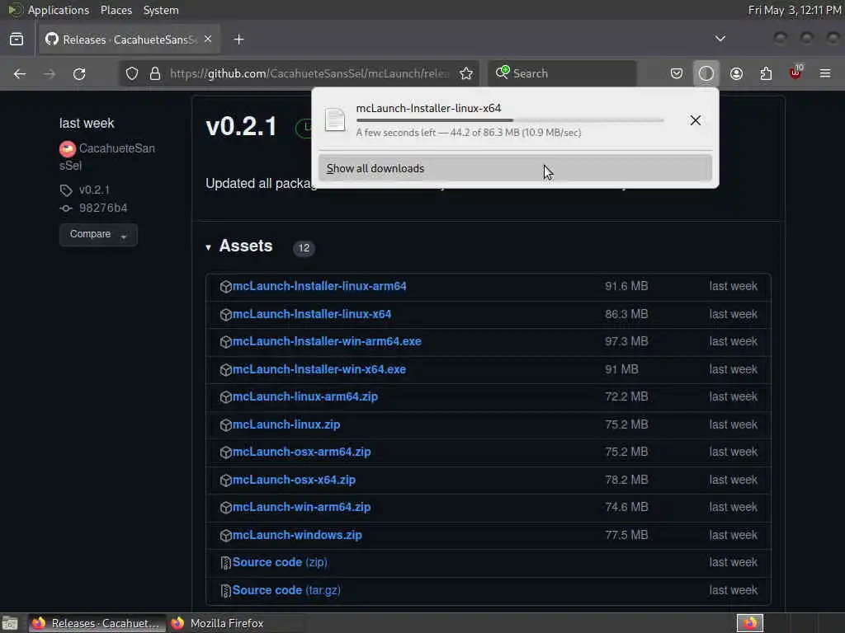Open the Places menu
This screenshot has width=845, height=633.
[x=116, y=10]
